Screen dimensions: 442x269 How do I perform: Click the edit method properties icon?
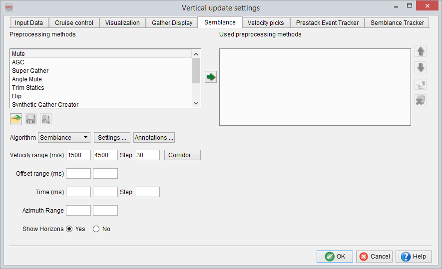click(x=421, y=84)
